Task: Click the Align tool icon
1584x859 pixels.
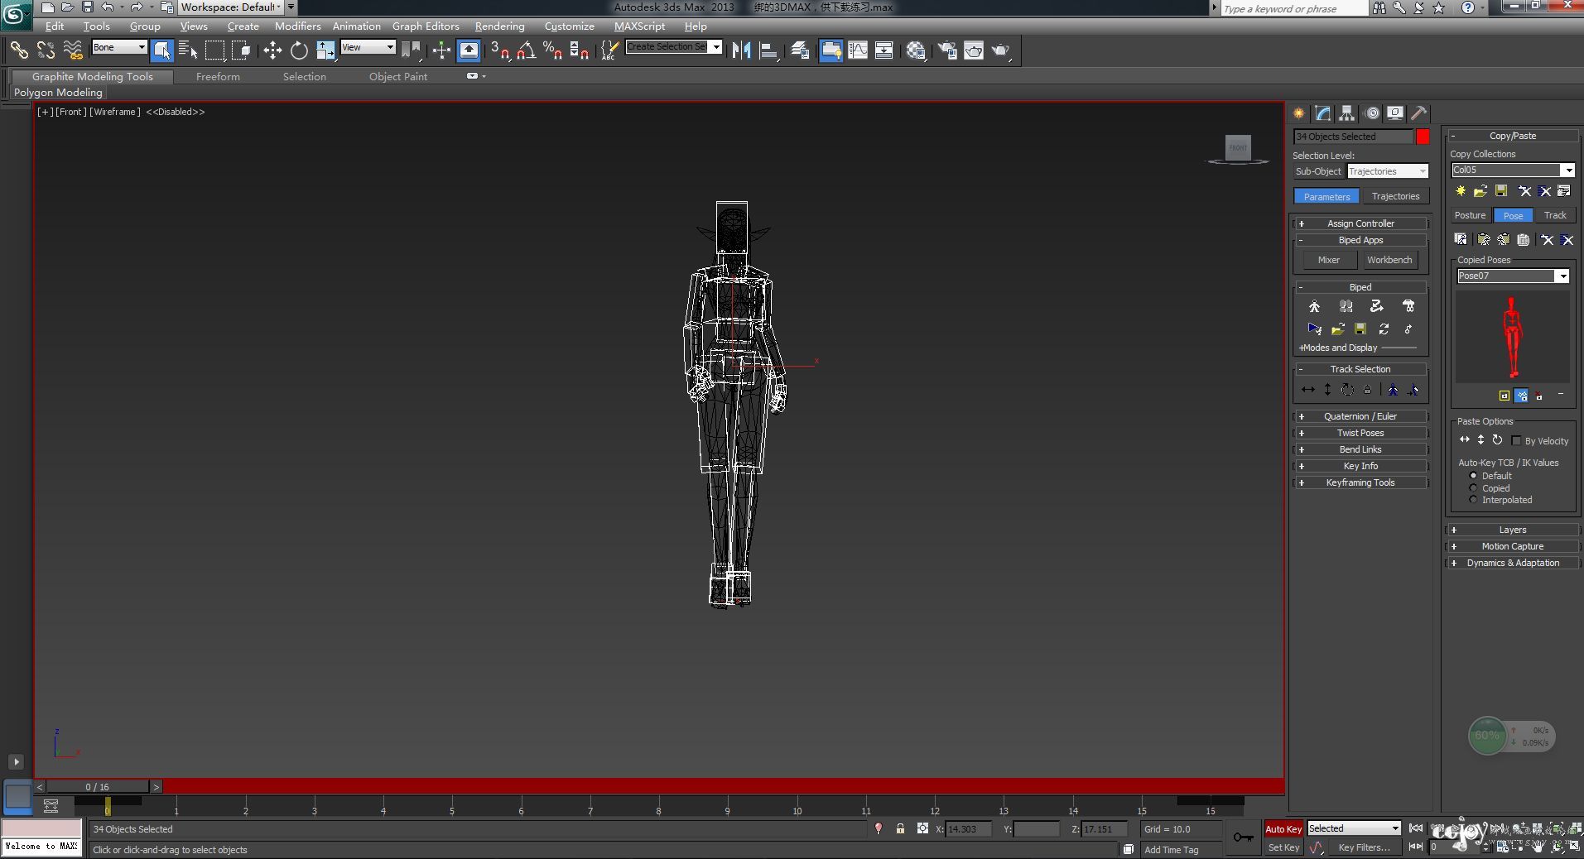Action: (768, 50)
